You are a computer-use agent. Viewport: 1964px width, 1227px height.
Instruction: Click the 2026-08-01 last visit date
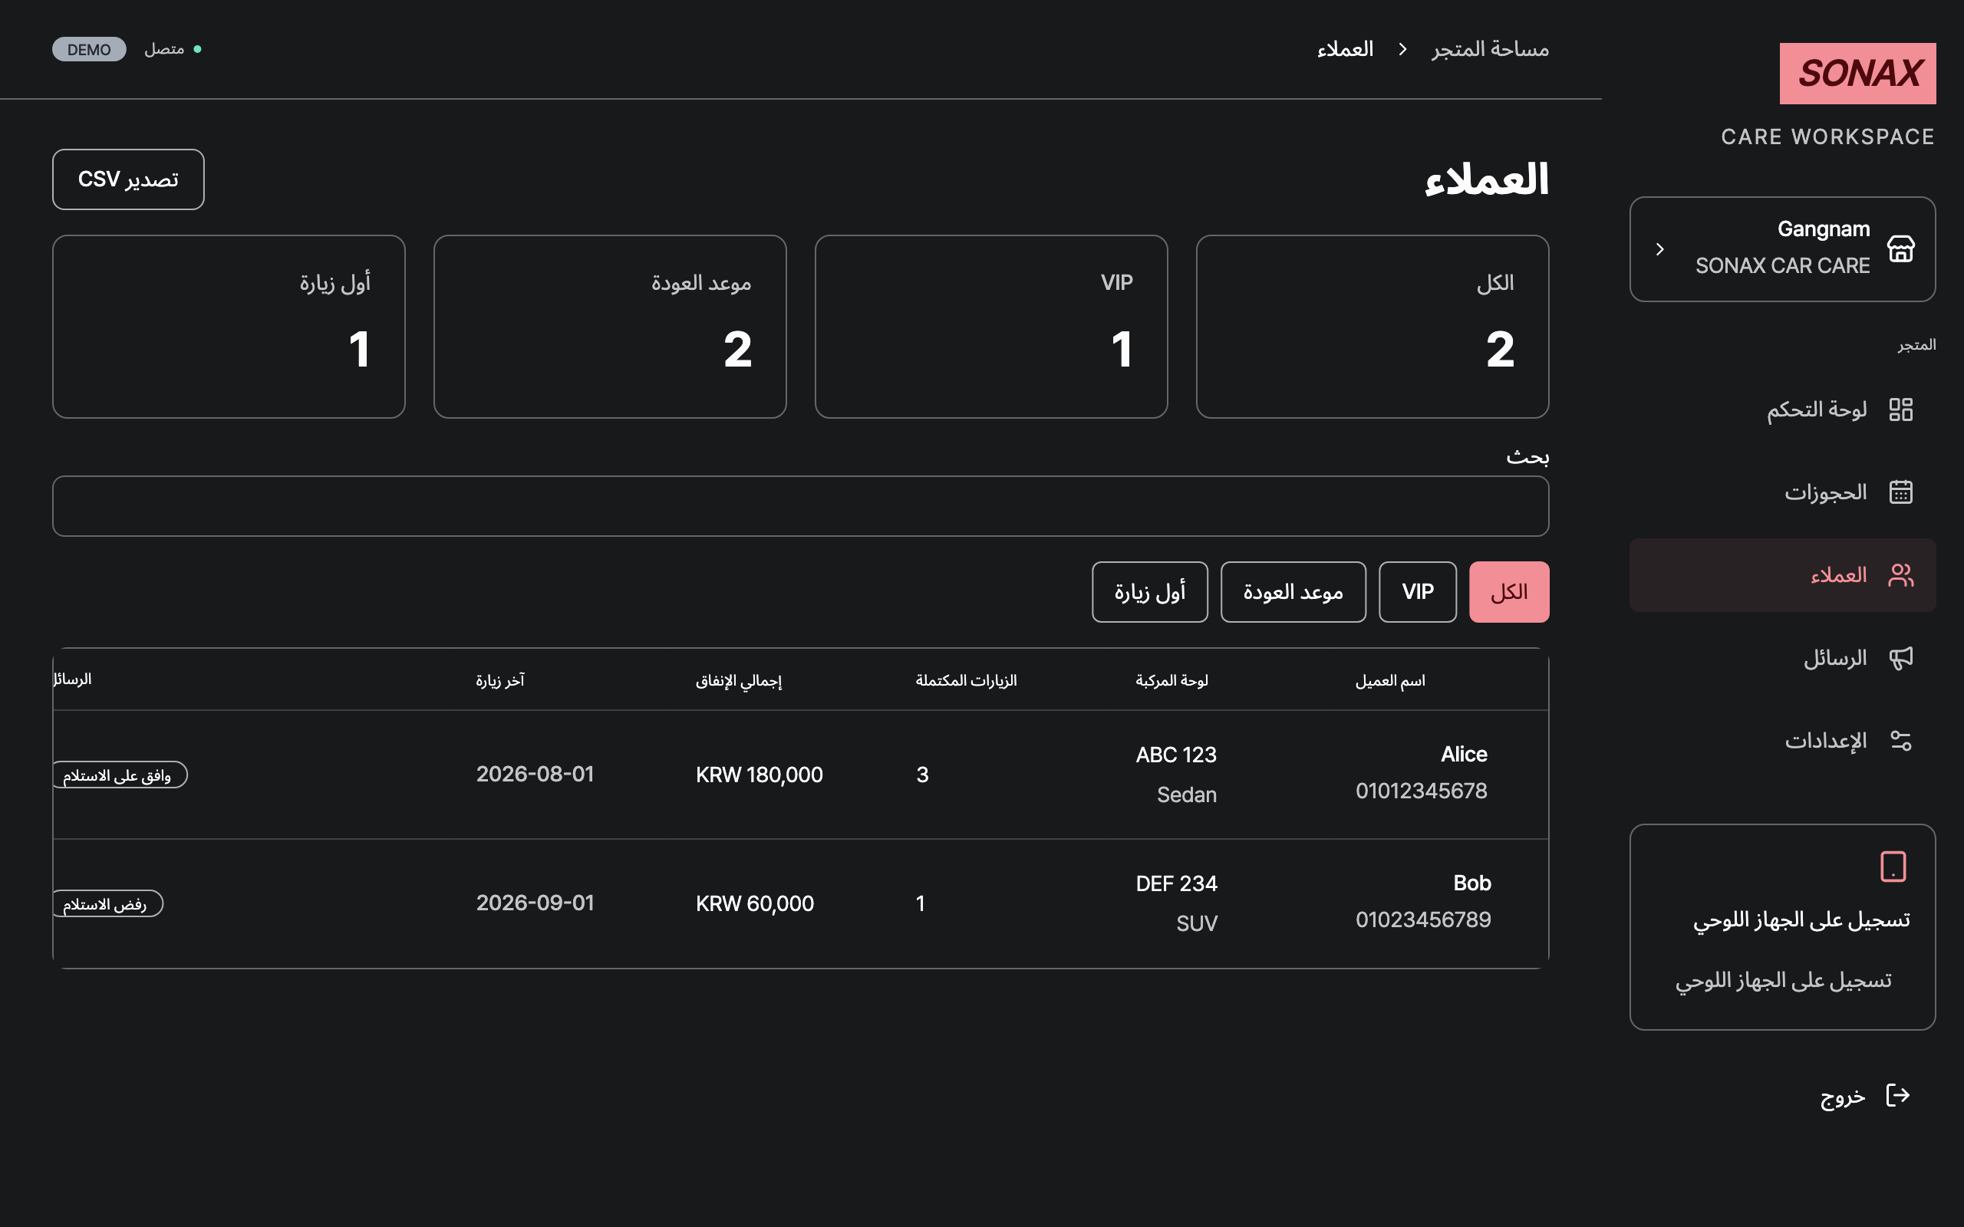(534, 775)
